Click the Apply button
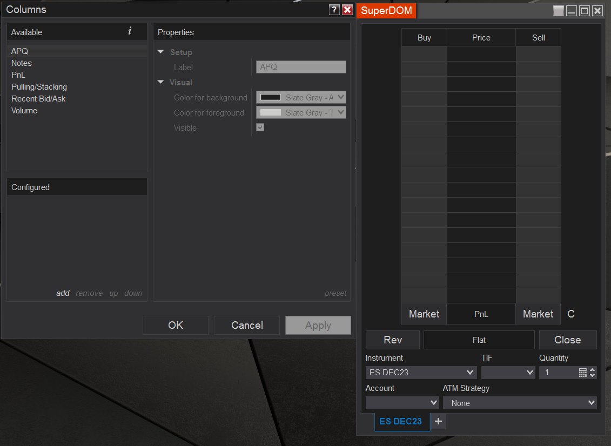This screenshot has width=611, height=446. point(318,325)
